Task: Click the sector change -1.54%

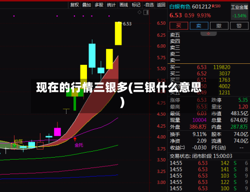Action: (239, 16)
